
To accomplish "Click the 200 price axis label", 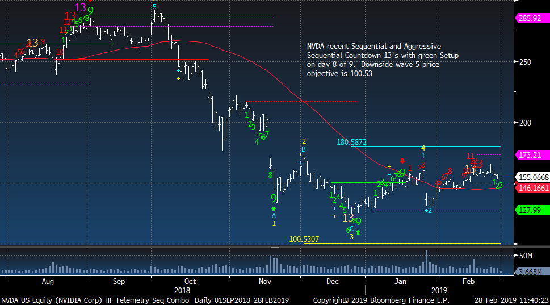I will pos(525,123).
